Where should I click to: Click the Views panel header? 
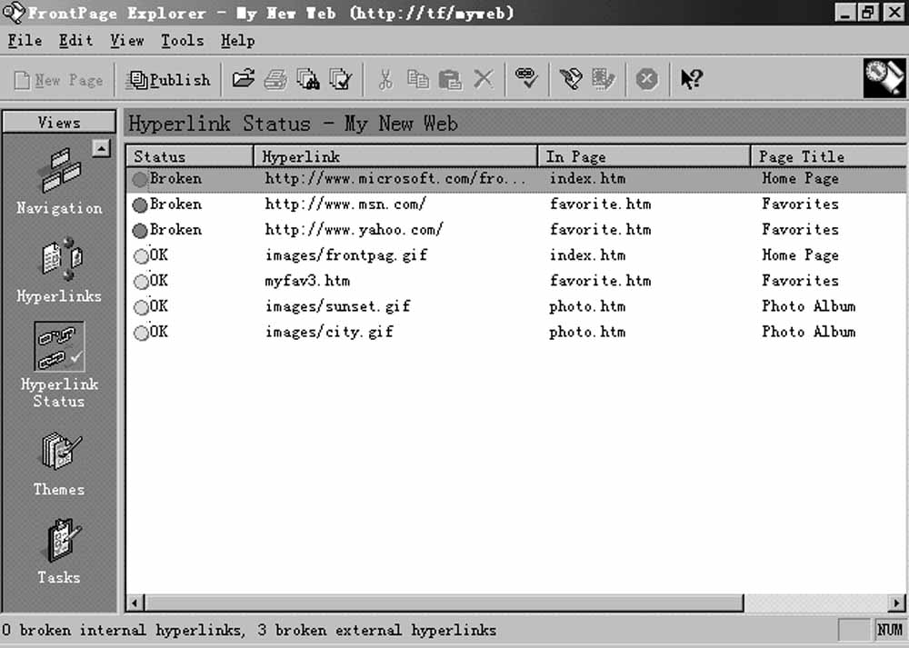(59, 123)
